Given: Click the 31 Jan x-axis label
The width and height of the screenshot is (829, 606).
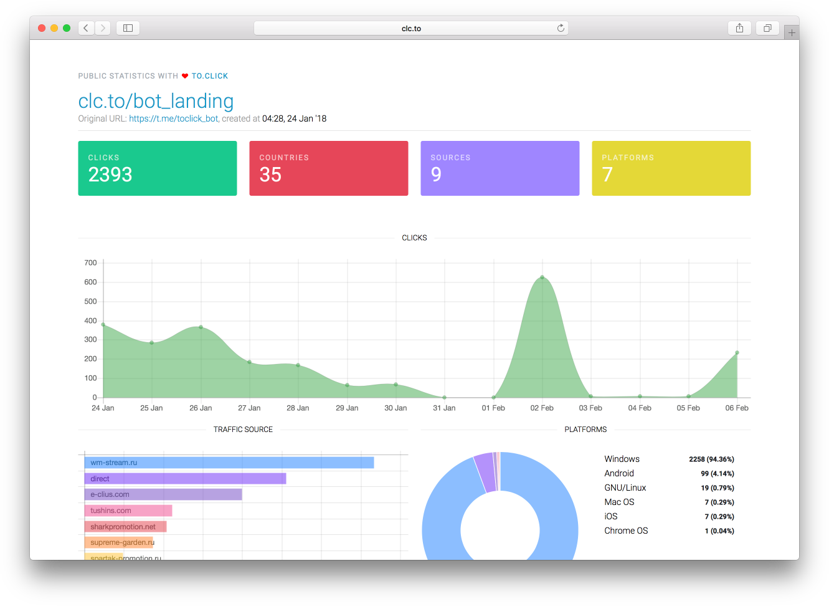Looking at the screenshot, I should click(x=444, y=408).
